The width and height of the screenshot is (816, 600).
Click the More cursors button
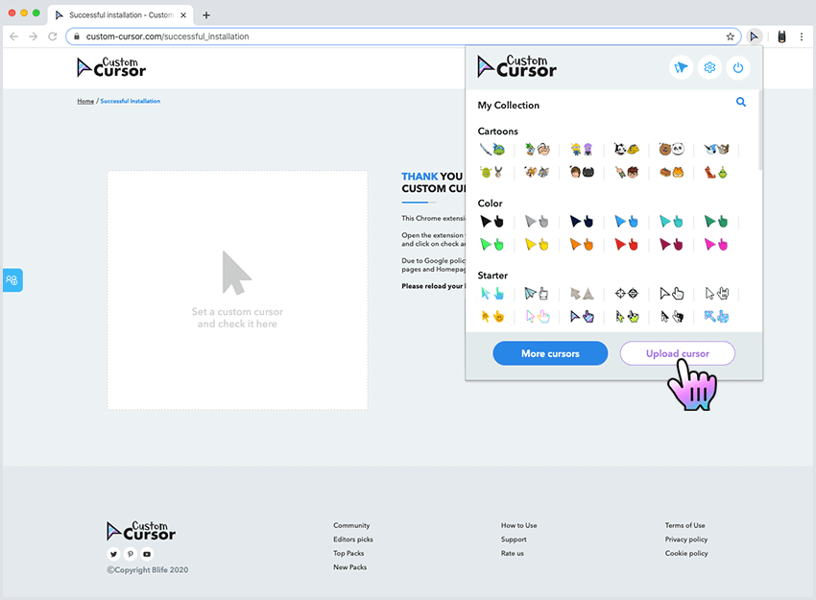click(x=549, y=353)
